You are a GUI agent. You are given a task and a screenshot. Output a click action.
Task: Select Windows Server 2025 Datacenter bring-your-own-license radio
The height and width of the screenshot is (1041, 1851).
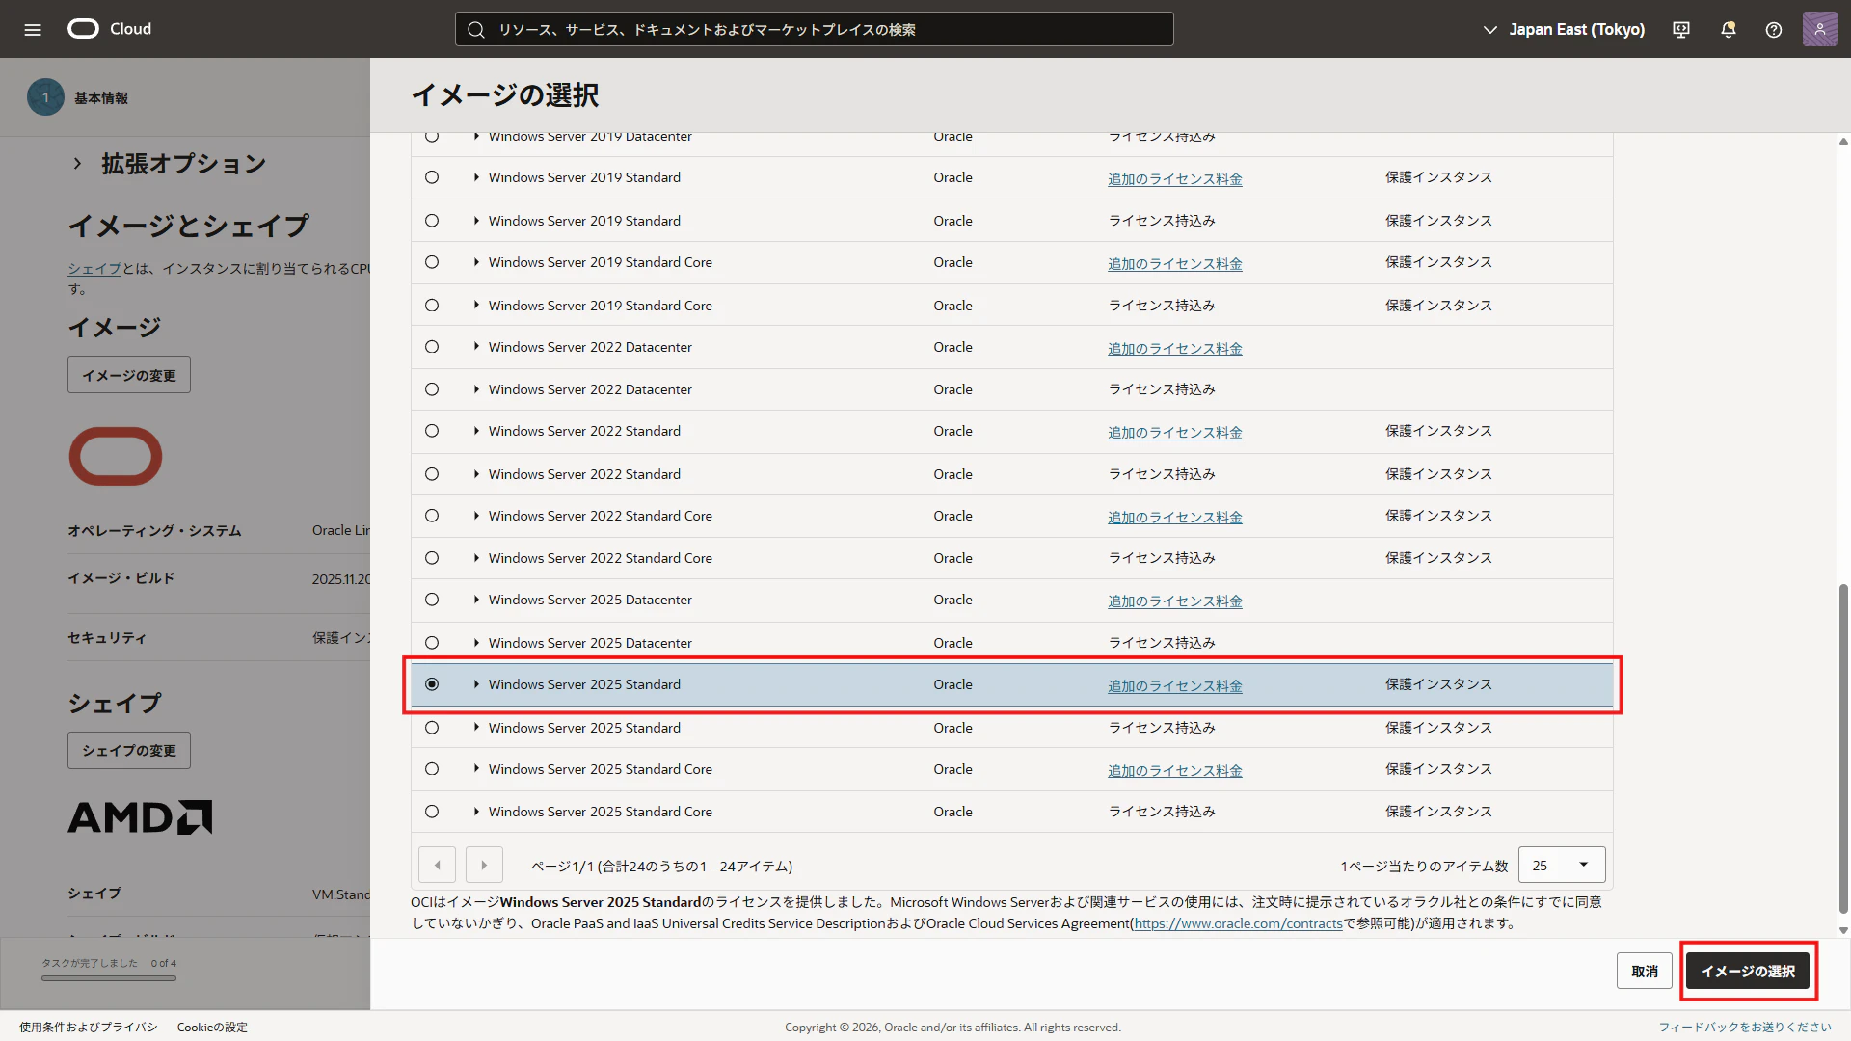pyautogui.click(x=432, y=643)
